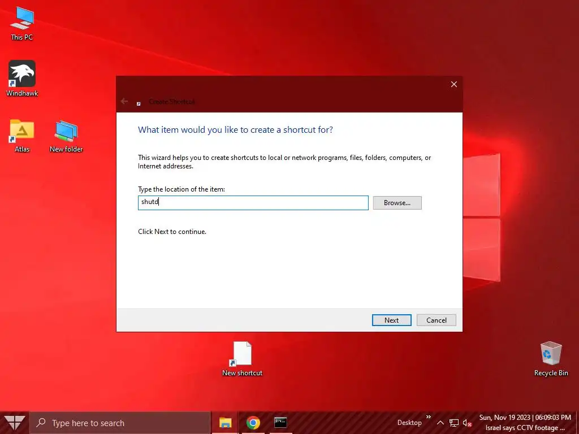Click the Create Shortcut title icon

139,104
